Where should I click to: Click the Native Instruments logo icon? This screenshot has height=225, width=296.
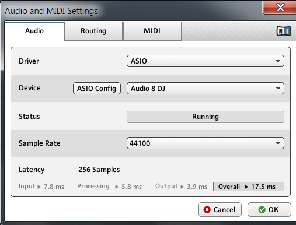click(x=284, y=31)
